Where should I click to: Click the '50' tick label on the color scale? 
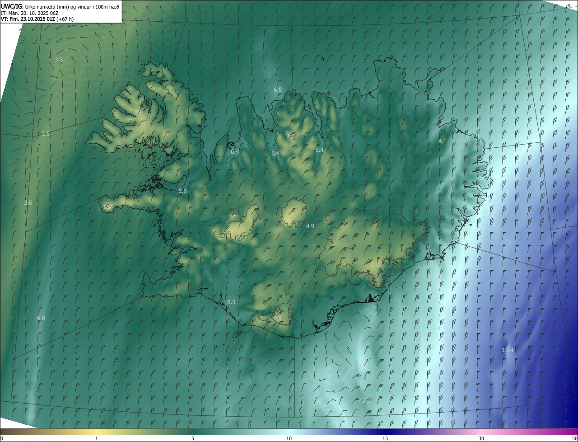[574, 438]
